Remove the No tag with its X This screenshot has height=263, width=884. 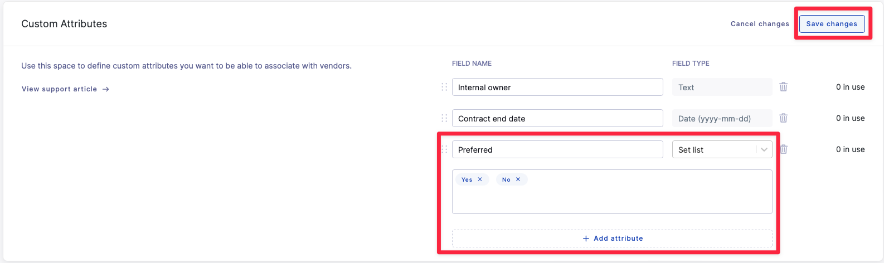[518, 179]
